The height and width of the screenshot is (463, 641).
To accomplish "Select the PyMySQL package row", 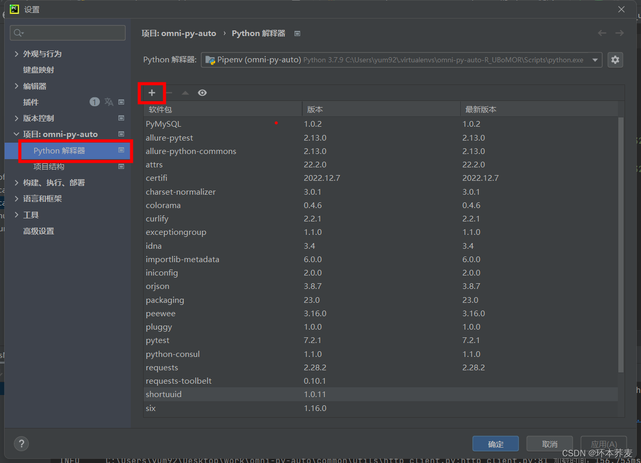I will [380, 124].
